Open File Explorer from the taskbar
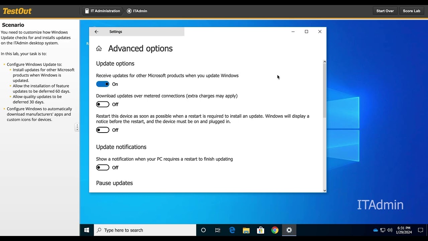 [246, 230]
